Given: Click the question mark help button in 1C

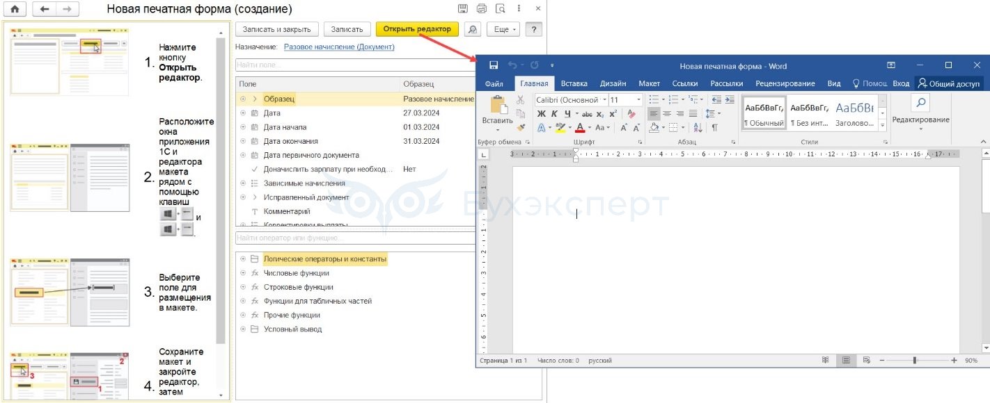Looking at the screenshot, I should click(533, 29).
